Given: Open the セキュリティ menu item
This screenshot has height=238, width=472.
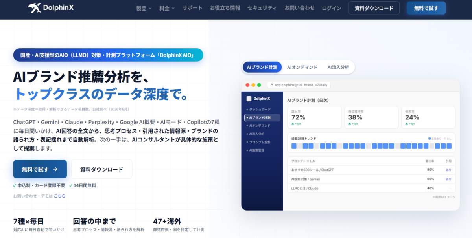Looking at the screenshot, I should (x=262, y=8).
